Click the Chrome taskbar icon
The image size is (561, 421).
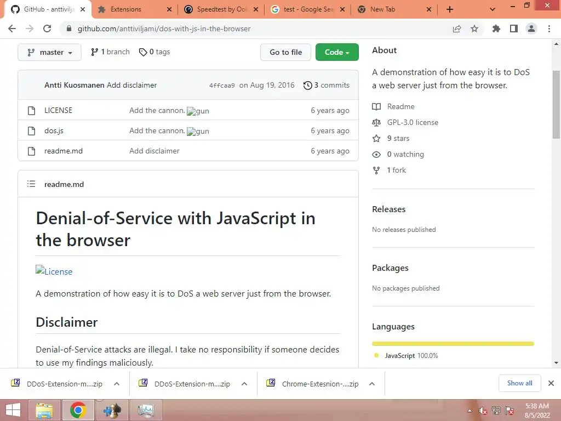(78, 410)
